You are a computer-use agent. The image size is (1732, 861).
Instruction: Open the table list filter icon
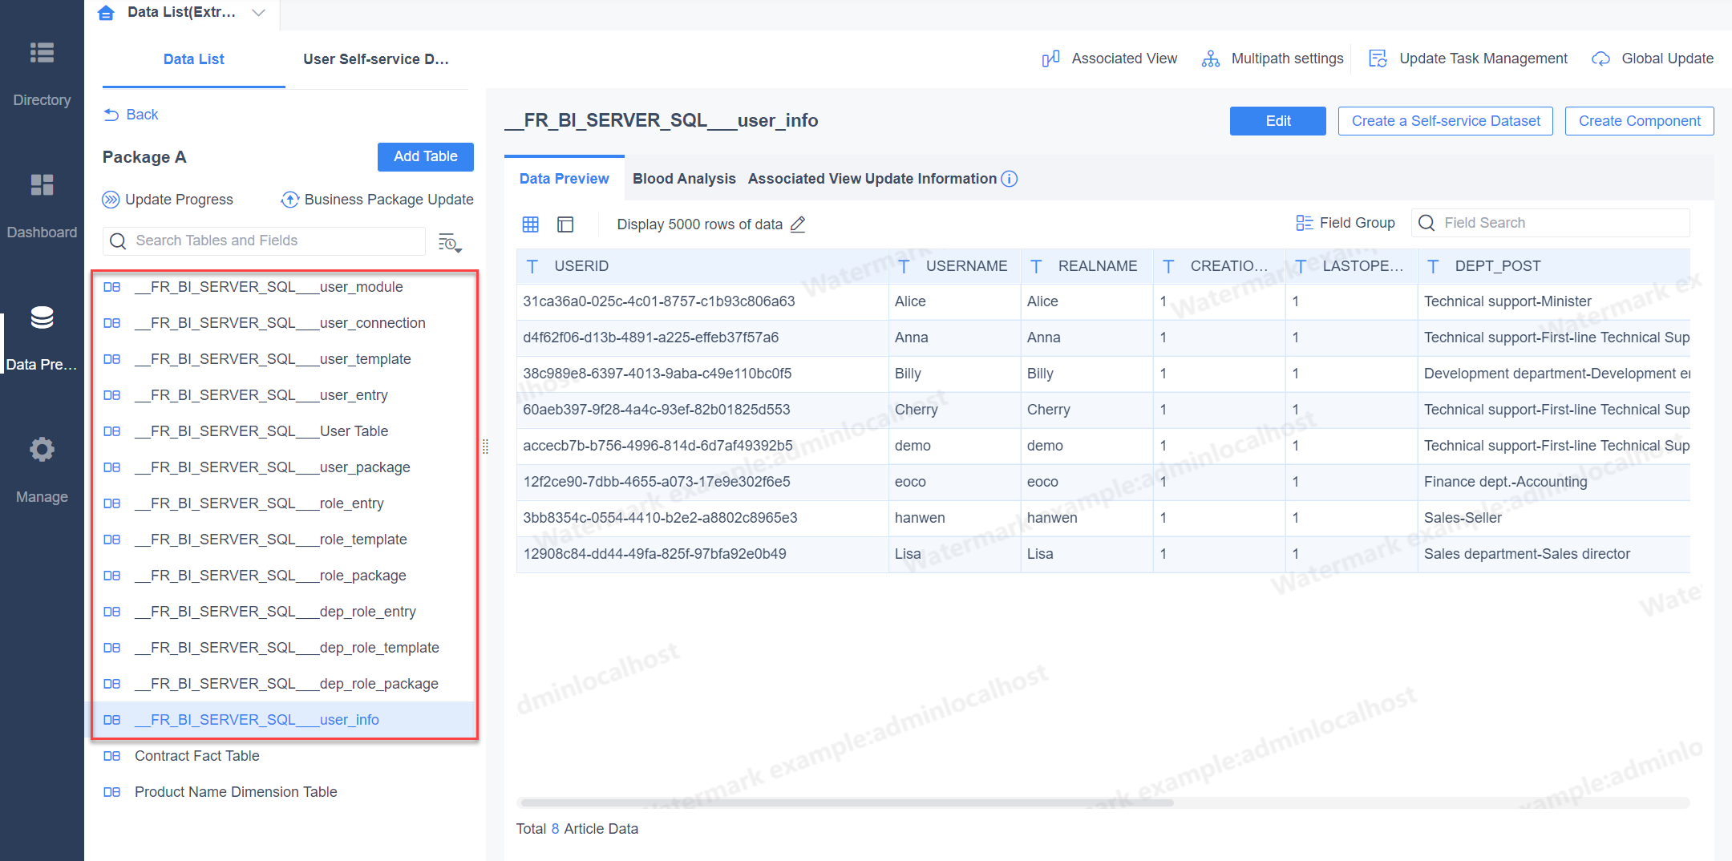450,242
